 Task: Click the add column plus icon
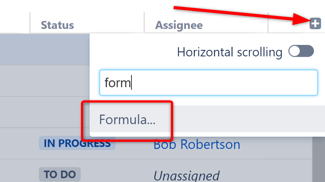pyautogui.click(x=315, y=23)
